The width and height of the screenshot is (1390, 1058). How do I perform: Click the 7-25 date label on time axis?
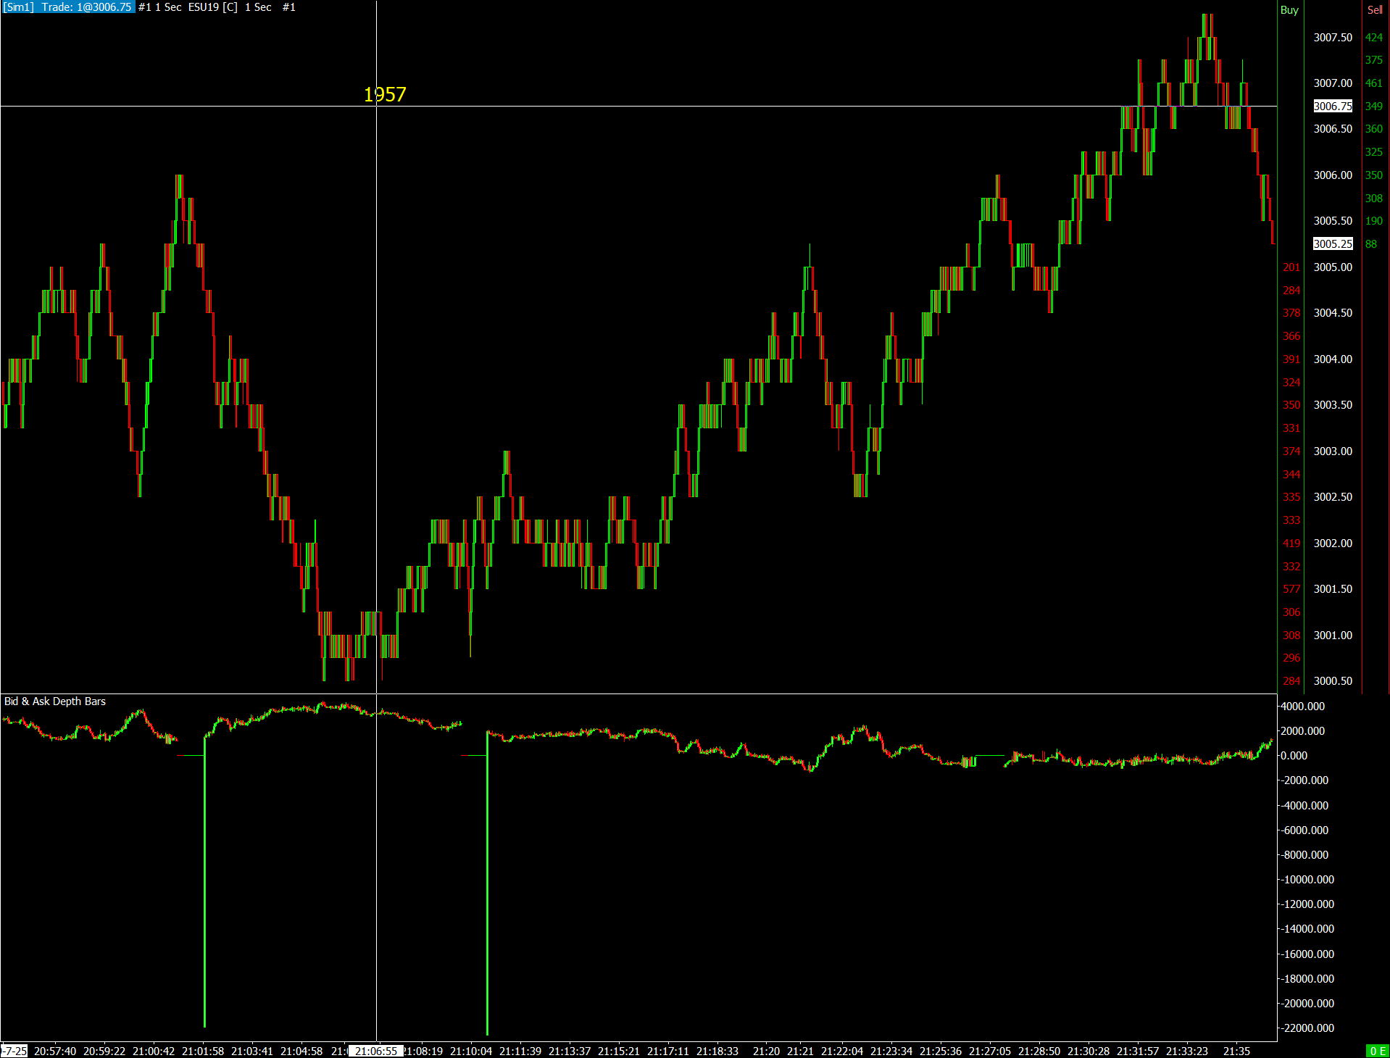click(x=14, y=1051)
